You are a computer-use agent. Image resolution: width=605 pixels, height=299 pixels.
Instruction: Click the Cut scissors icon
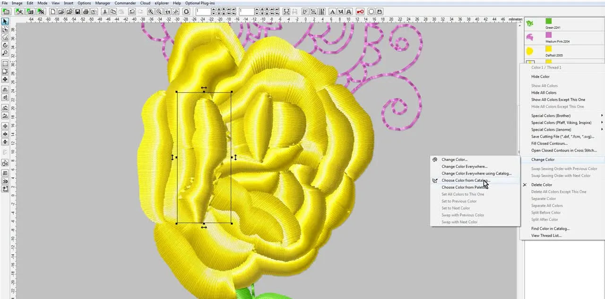coord(104,11)
